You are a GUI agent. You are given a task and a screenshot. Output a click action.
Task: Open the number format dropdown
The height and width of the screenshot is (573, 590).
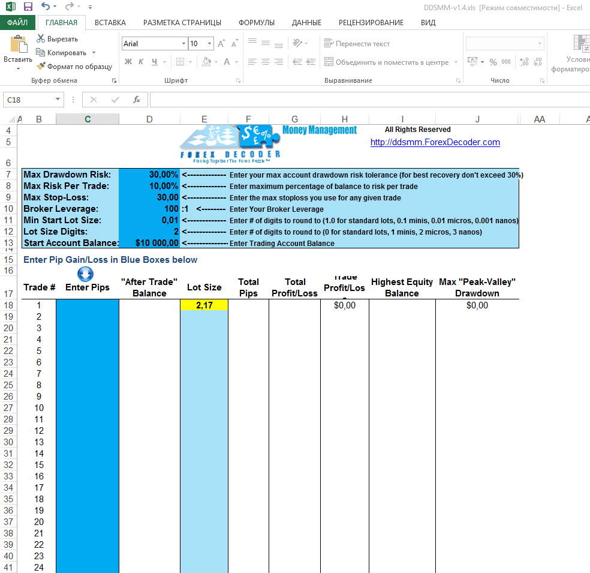540,44
